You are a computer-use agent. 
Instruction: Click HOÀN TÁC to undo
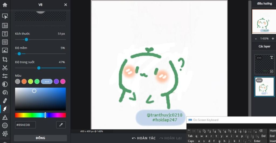point(144,138)
